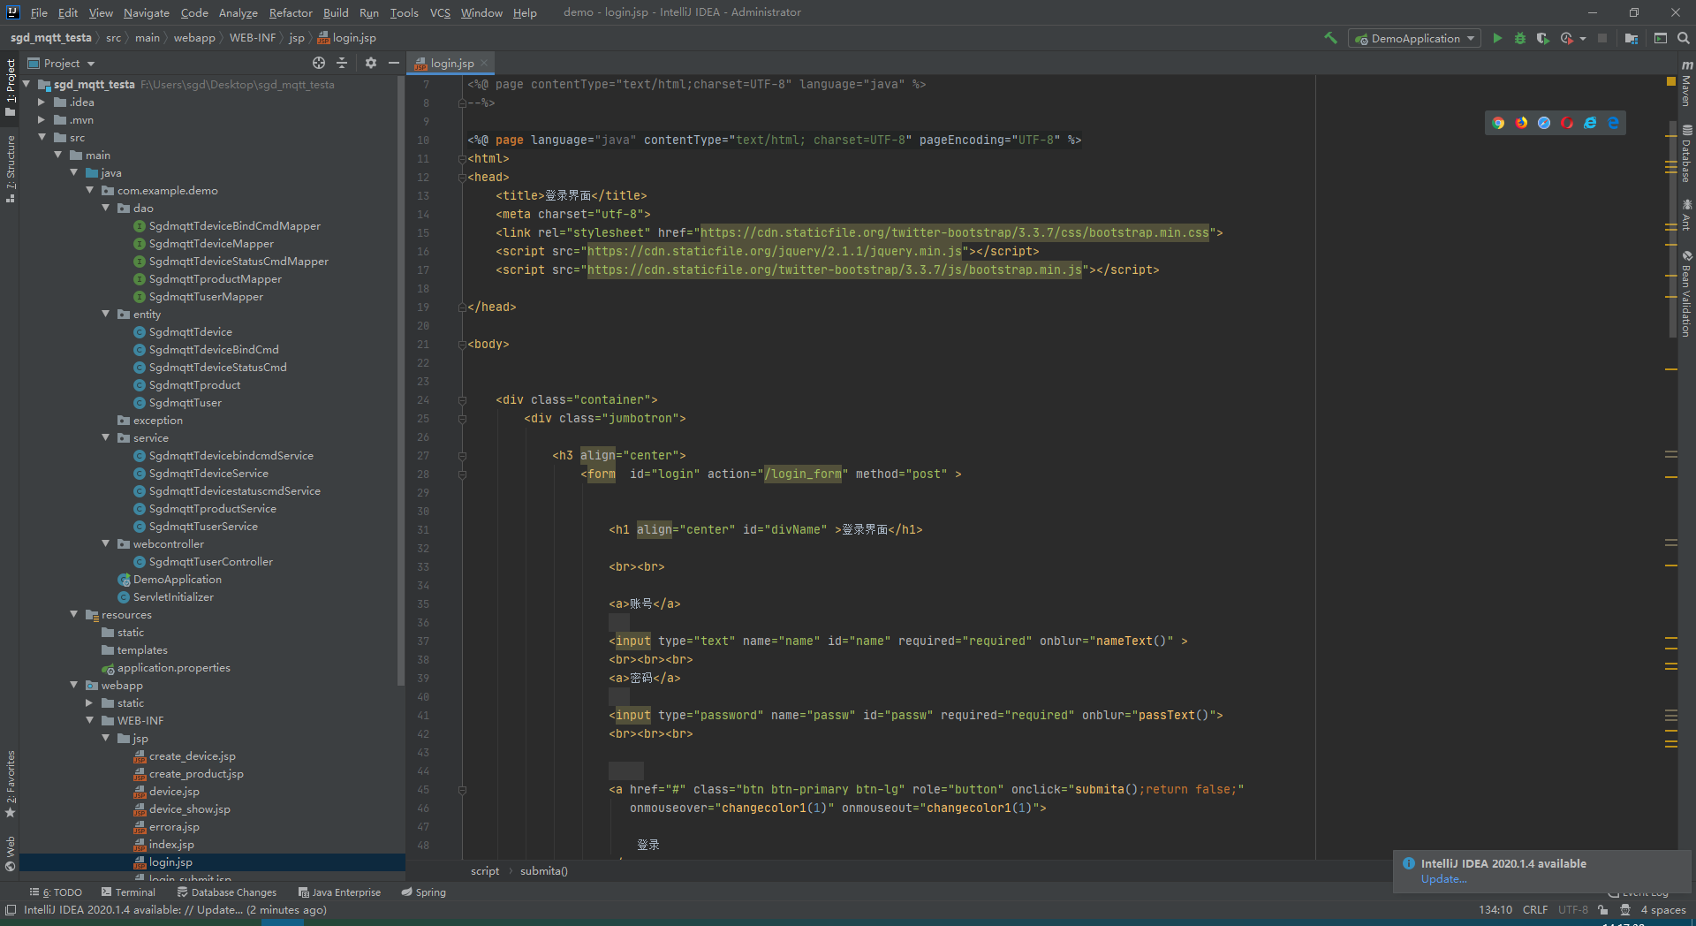Collapse the service package folder
Viewport: 1696px width, 926px height.
coord(106,437)
